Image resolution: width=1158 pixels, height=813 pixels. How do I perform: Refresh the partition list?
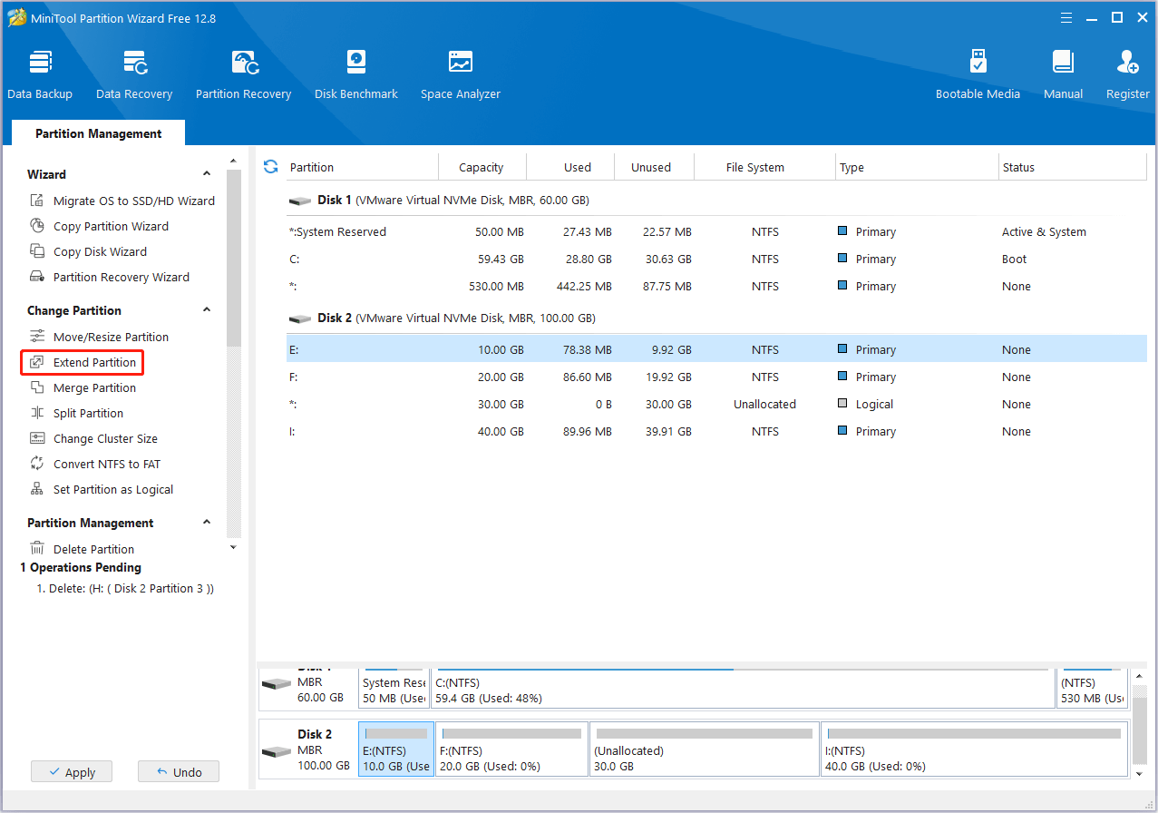(270, 166)
